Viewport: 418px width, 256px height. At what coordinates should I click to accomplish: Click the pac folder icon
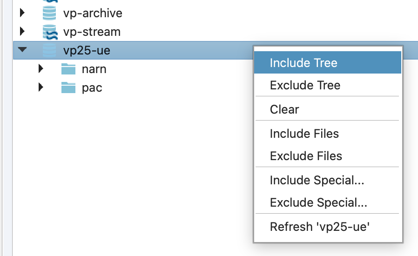point(68,87)
